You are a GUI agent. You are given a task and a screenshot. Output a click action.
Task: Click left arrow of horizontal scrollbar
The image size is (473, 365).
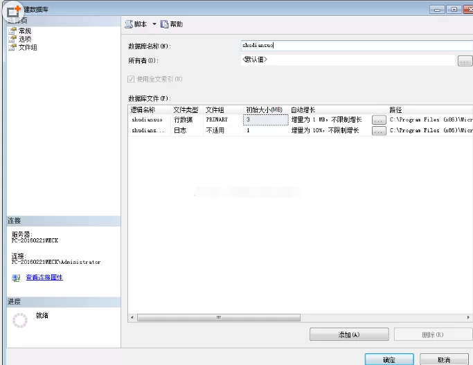[132, 318]
